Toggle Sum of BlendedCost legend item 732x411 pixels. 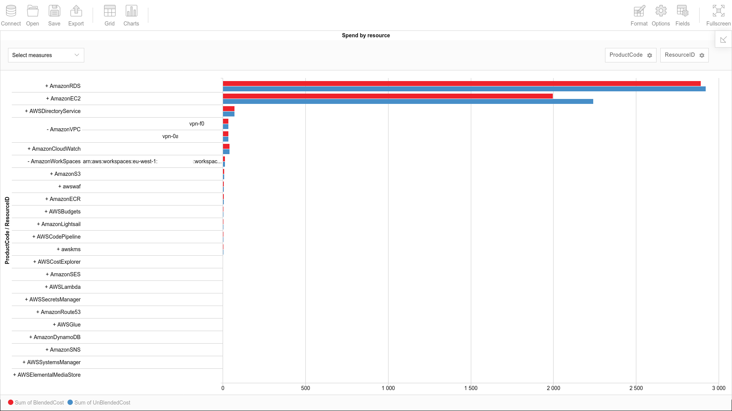tap(36, 403)
